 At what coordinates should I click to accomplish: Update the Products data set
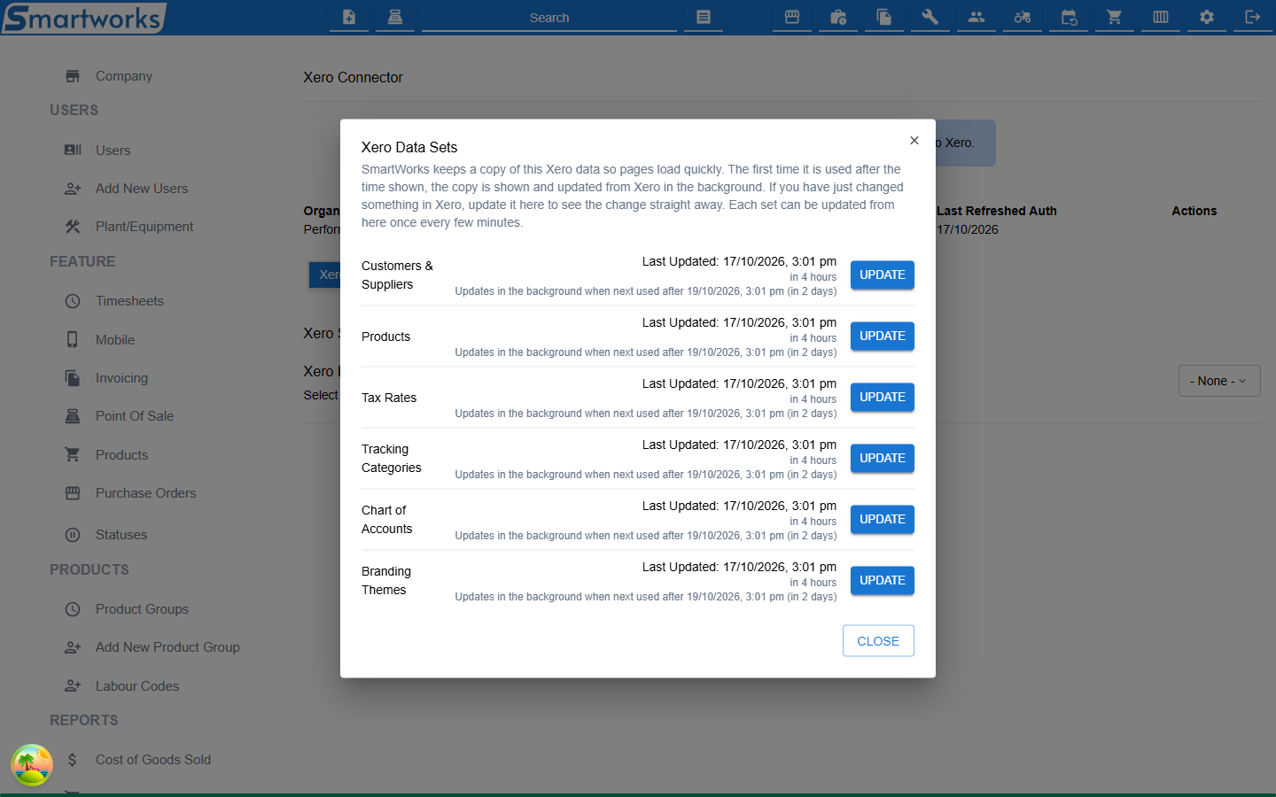[x=883, y=337]
